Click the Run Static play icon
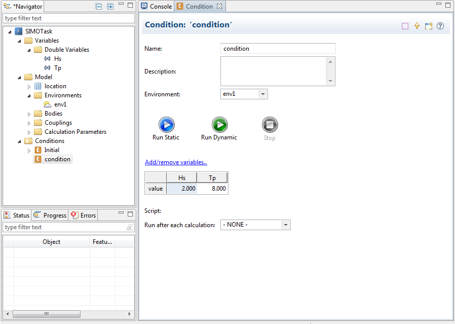The image size is (455, 324). 166,125
